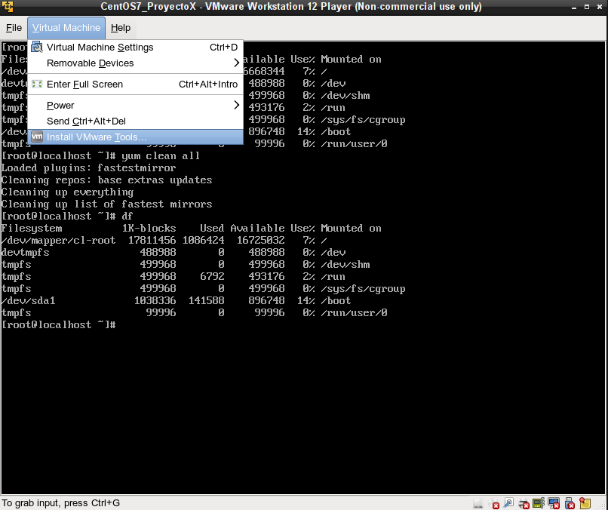
Task: Click the Enter Full Screen icon
Action: pyautogui.click(x=37, y=84)
